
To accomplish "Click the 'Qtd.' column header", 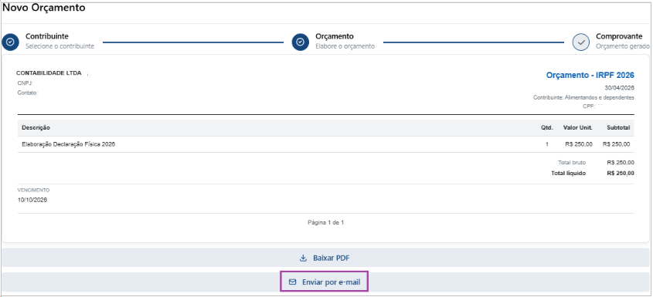I will click(x=547, y=127).
